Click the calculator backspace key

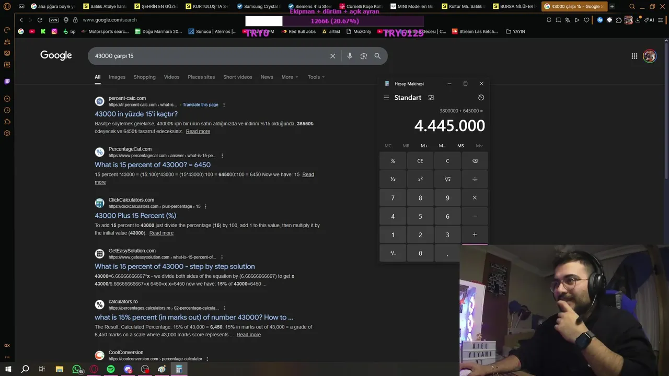click(x=475, y=161)
